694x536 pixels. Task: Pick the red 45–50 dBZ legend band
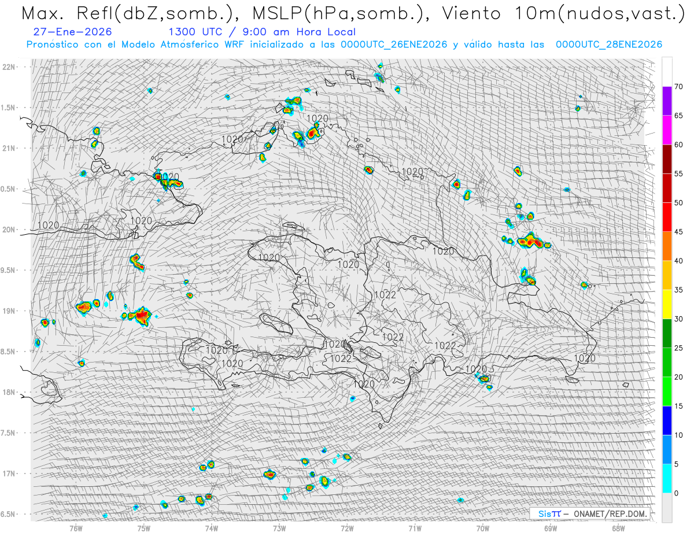667,217
